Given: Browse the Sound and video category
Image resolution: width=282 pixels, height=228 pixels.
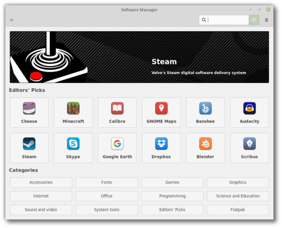Looking at the screenshot, I should pyautogui.click(x=41, y=210).
